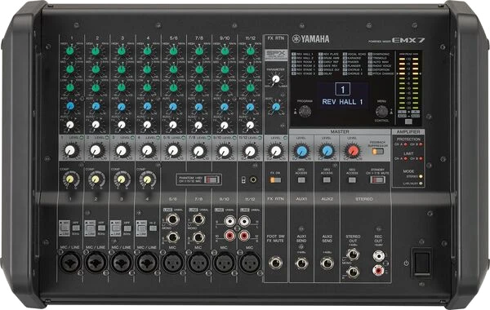Screen dimensions: 490x310
Task: Turn channel 2 MID EQ green knob
Action: (x=96, y=69)
